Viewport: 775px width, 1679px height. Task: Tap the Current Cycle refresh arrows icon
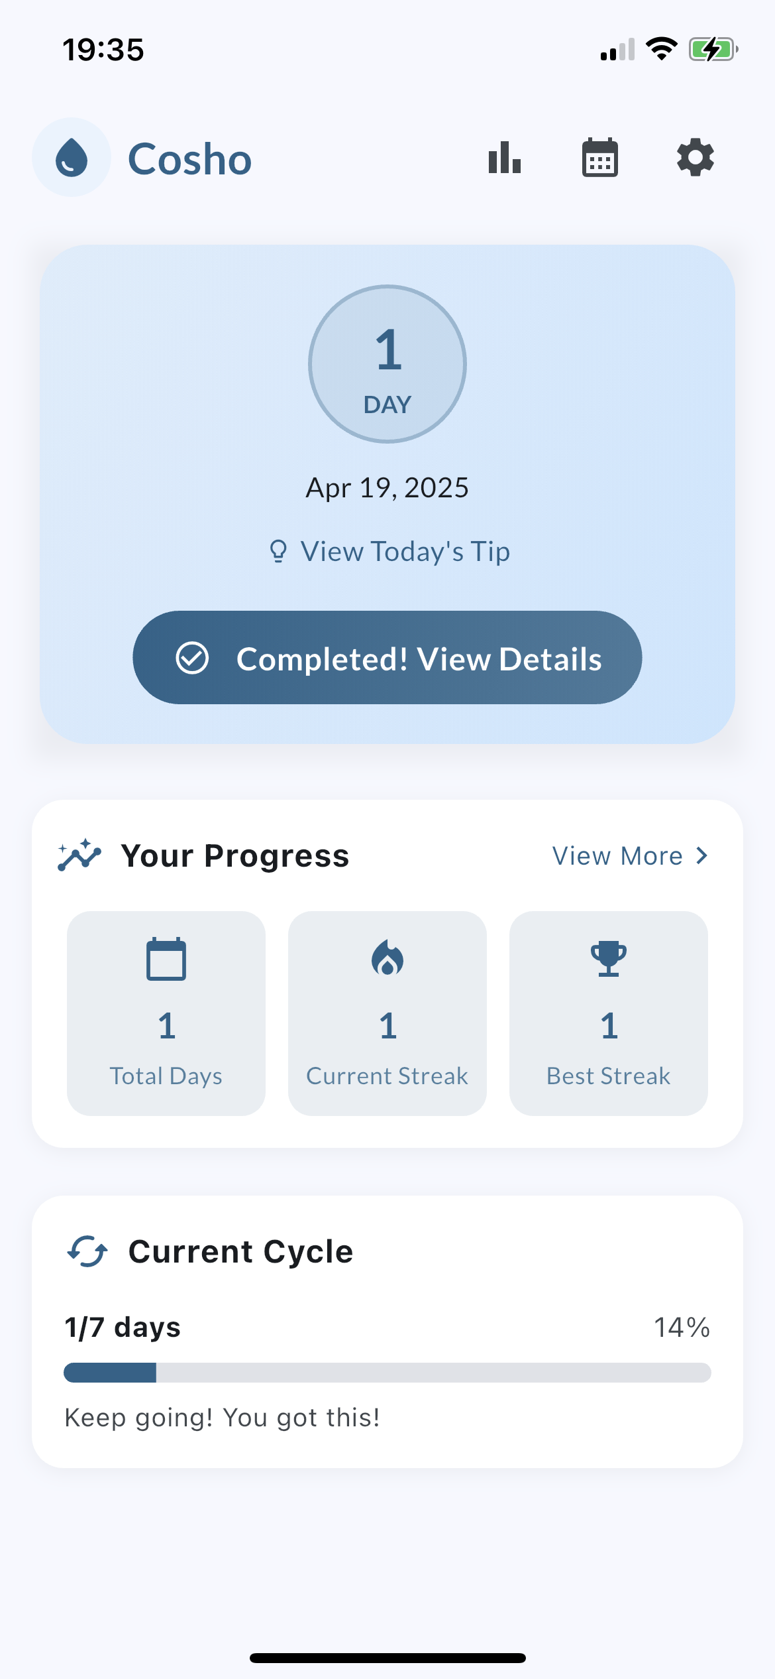tap(87, 1251)
